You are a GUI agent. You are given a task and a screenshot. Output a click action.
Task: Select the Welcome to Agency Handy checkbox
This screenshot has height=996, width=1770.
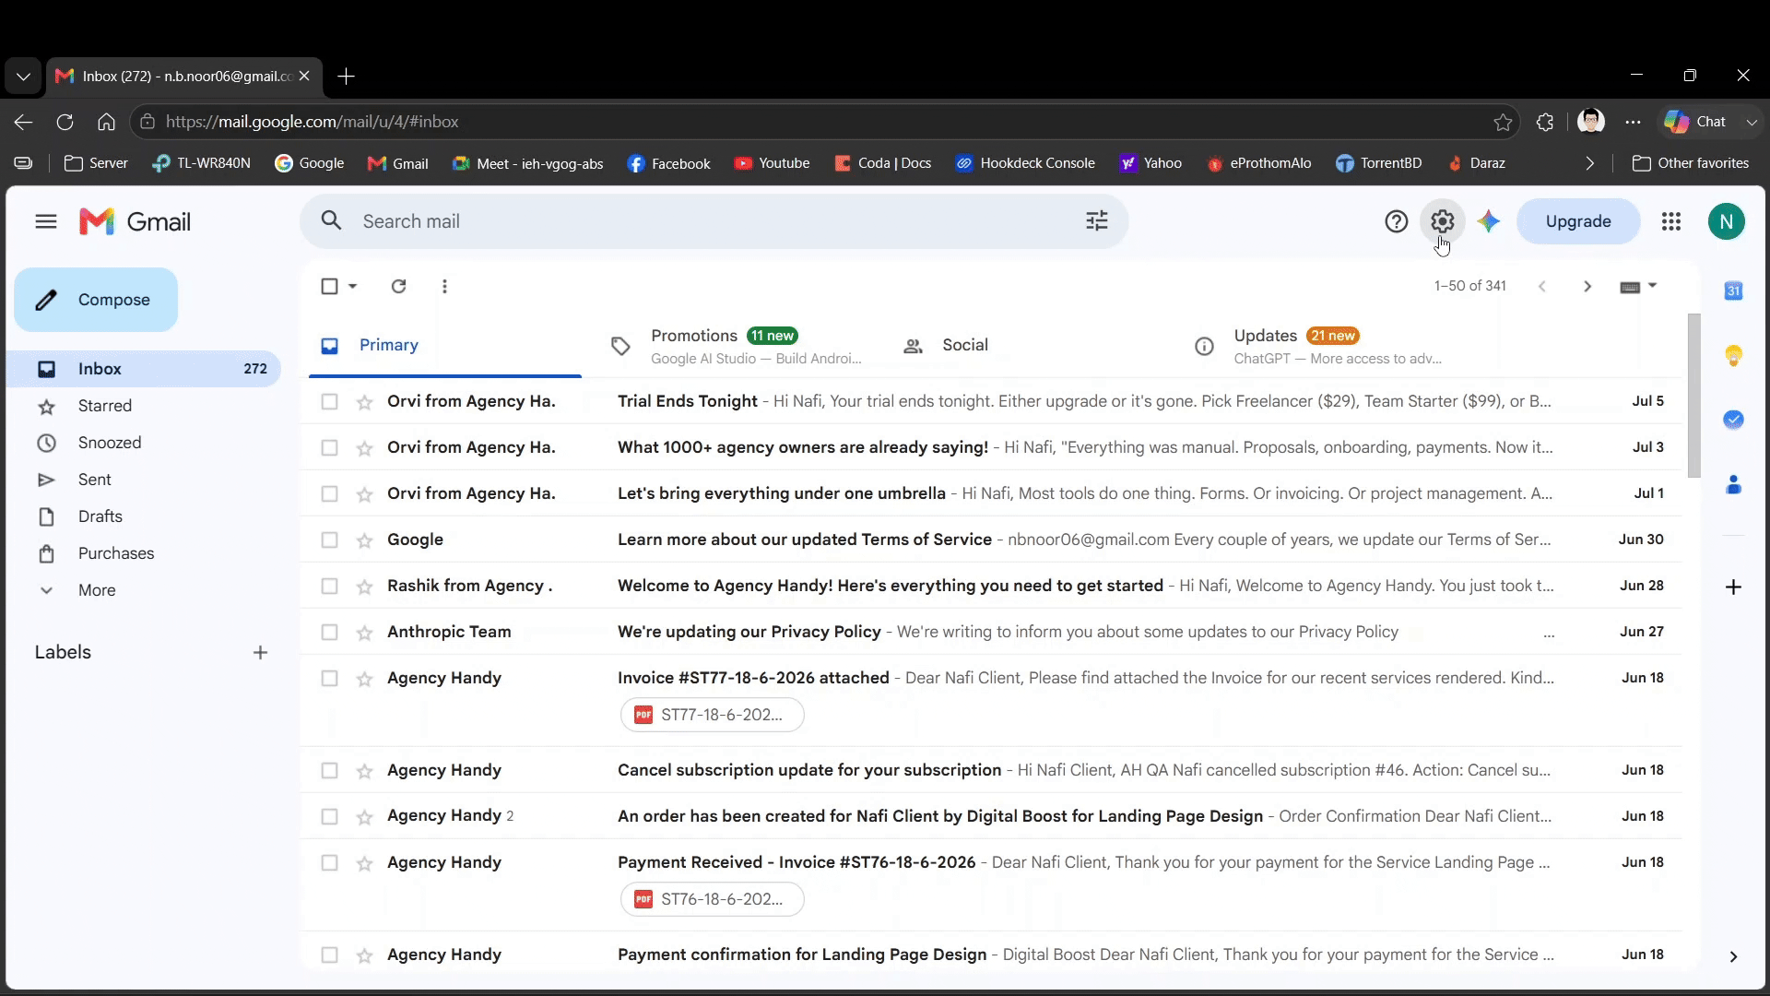tap(329, 586)
